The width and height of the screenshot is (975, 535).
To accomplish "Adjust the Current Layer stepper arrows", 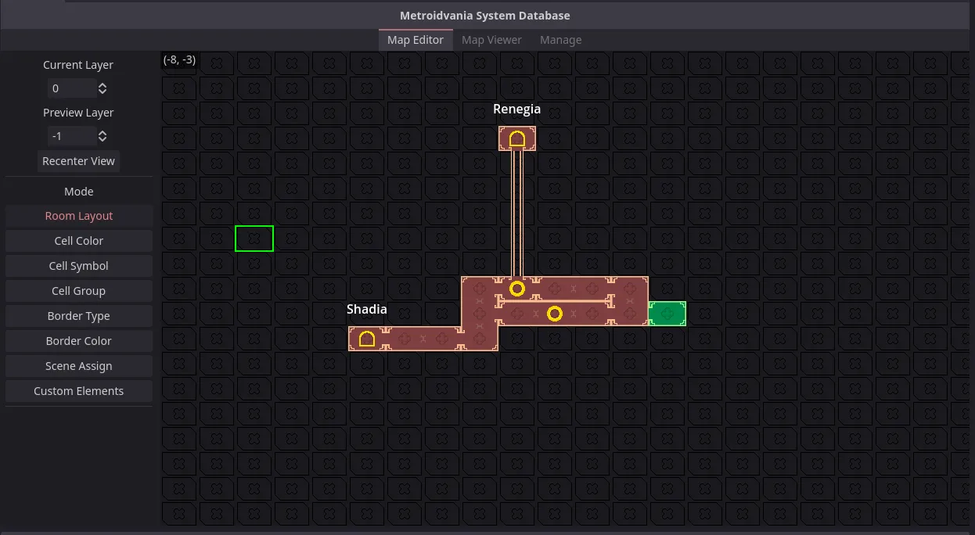I will (x=103, y=88).
